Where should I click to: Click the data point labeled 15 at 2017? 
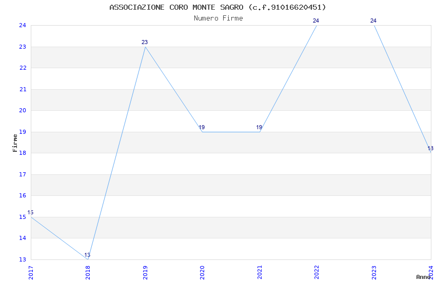31,217
